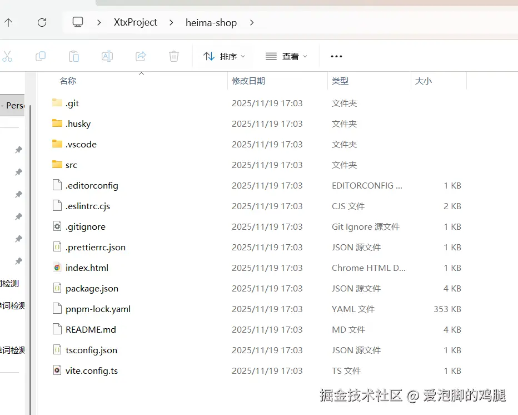The height and width of the screenshot is (415, 518).
Task: Select the tsconfig.json file icon
Action: (57, 349)
